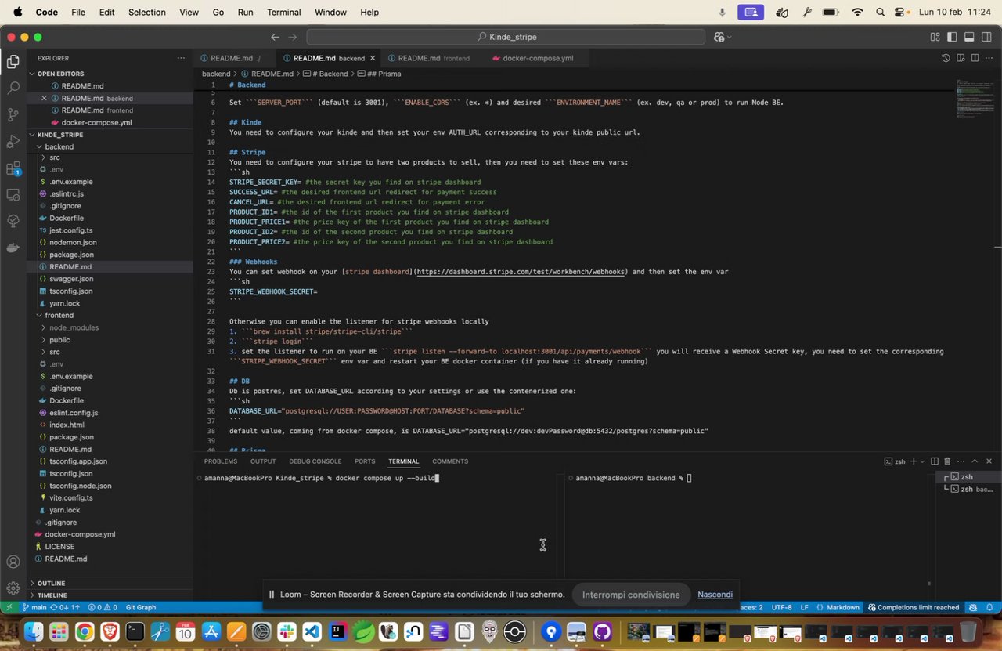Click the editor minimap
Screen dimensions: 1002x651
tap(975, 98)
